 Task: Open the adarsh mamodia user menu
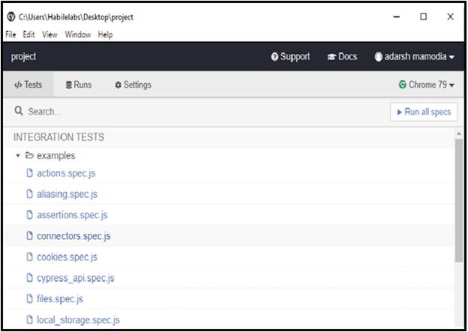[415, 57]
